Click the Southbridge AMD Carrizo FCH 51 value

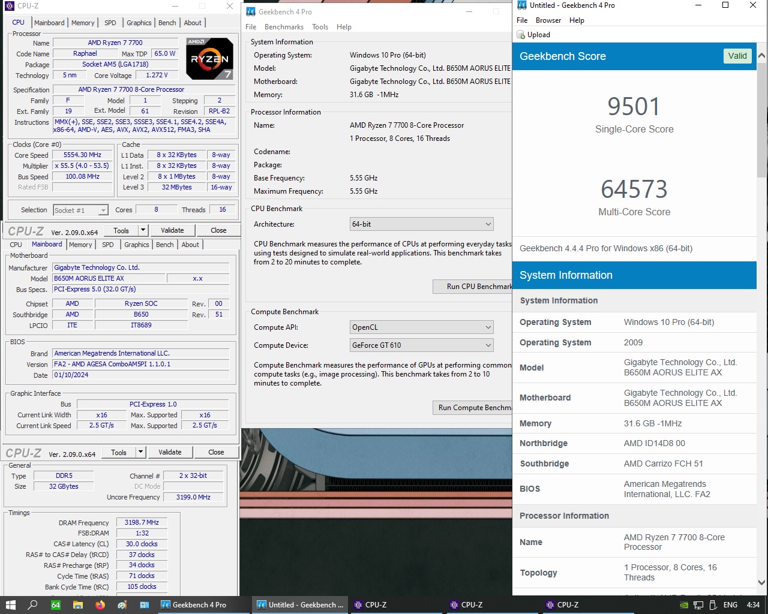664,463
